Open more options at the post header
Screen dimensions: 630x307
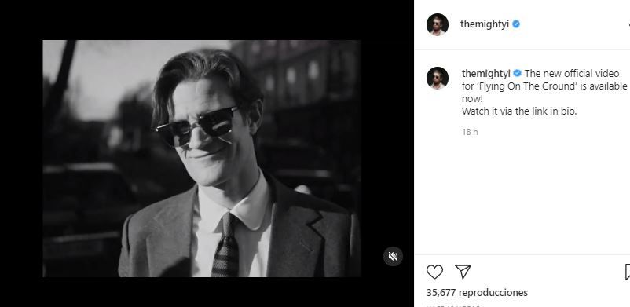[628, 24]
